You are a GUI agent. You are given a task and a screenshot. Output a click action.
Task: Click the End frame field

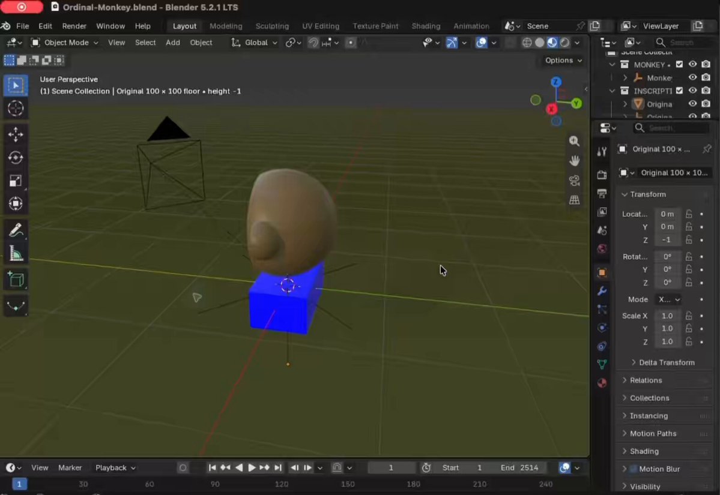tap(520, 467)
